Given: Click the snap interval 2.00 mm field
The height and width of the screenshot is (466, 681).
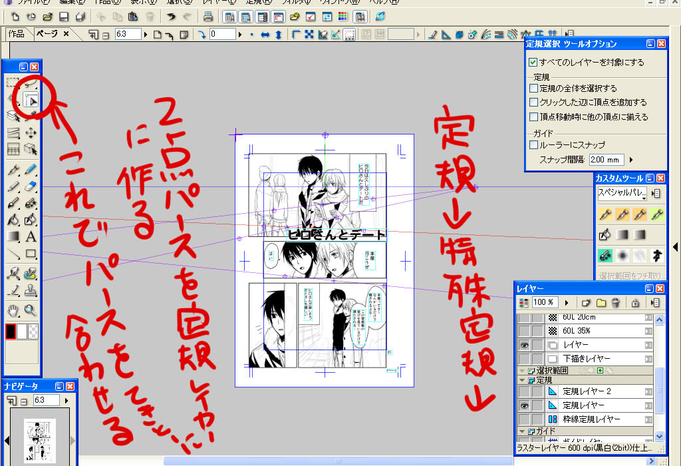Looking at the screenshot, I should click(x=607, y=160).
